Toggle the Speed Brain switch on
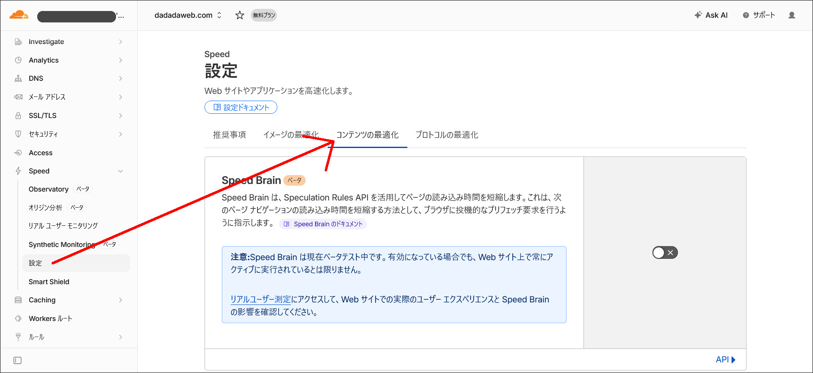This screenshot has height=373, width=813. tap(665, 253)
